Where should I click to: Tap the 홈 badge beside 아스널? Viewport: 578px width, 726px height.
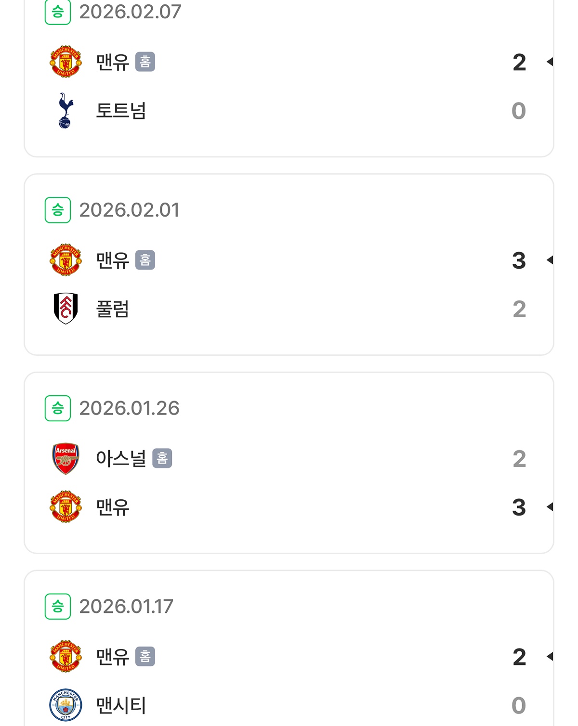[x=162, y=458]
